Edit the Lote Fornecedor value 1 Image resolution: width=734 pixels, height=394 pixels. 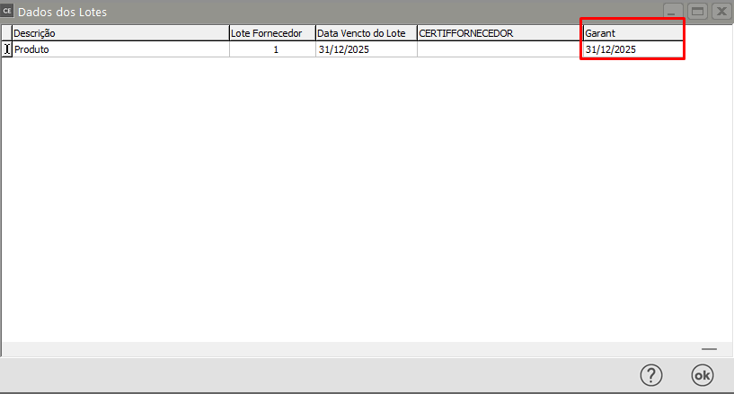pyautogui.click(x=271, y=50)
